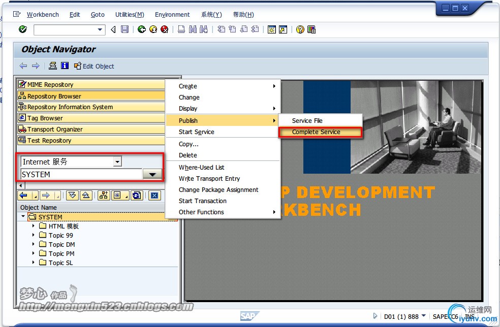Open the Test Repository

click(91, 140)
